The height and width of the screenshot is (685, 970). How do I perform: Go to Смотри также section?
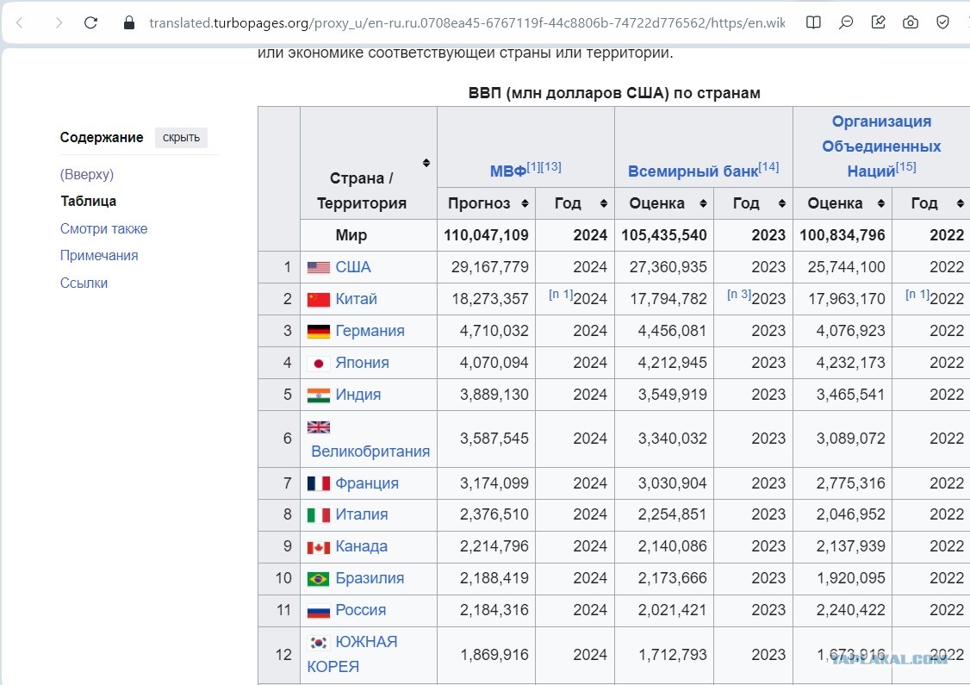point(104,229)
